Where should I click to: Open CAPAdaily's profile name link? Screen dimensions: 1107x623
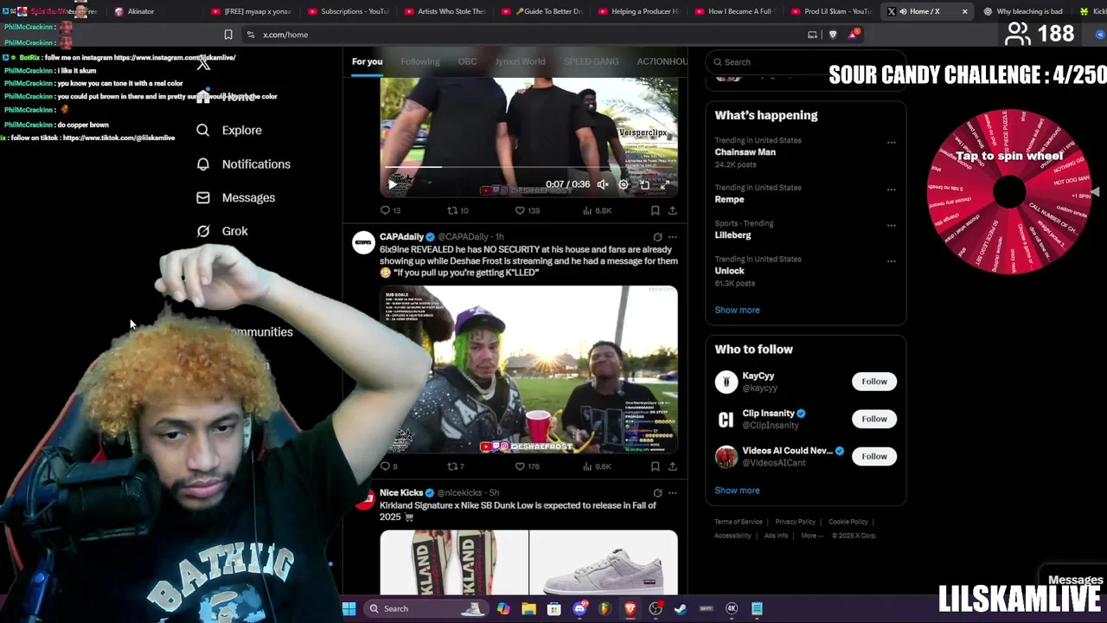point(401,236)
